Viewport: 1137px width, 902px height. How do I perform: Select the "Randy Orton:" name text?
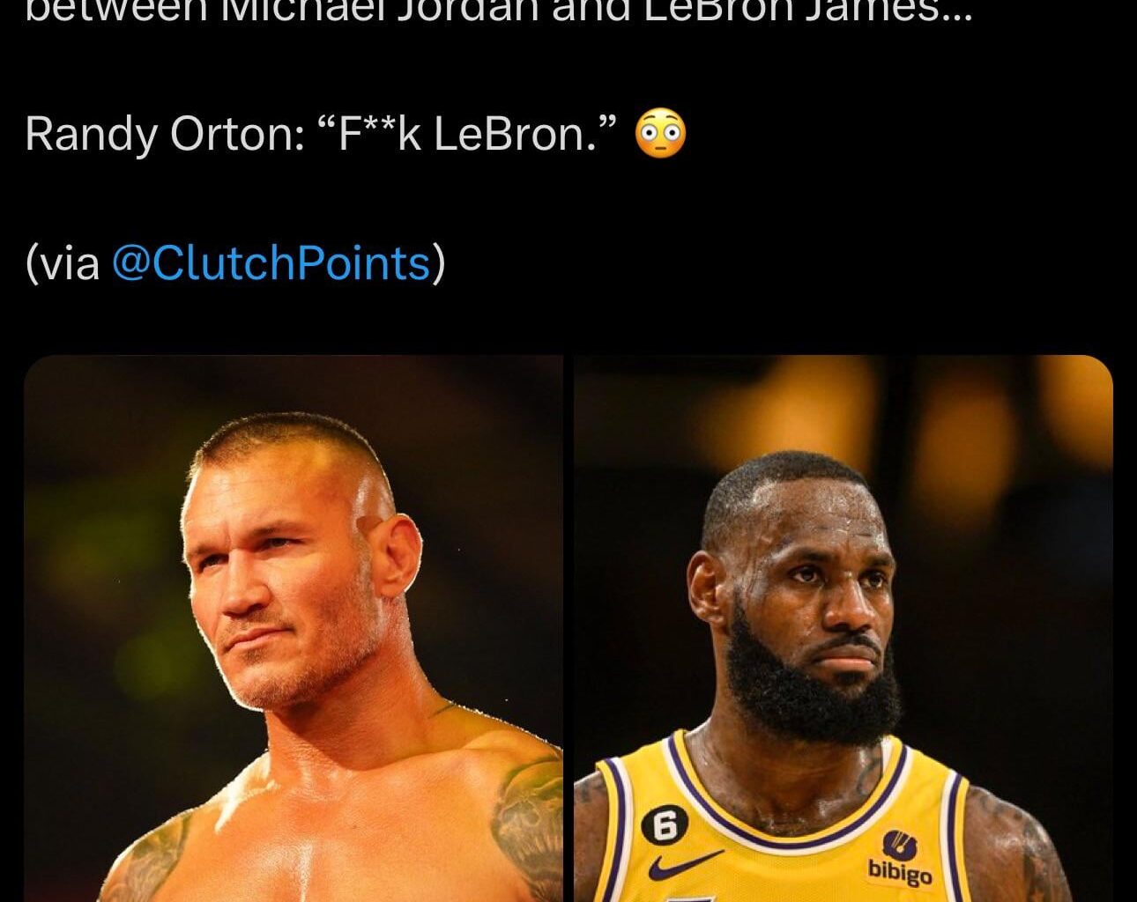(165, 135)
